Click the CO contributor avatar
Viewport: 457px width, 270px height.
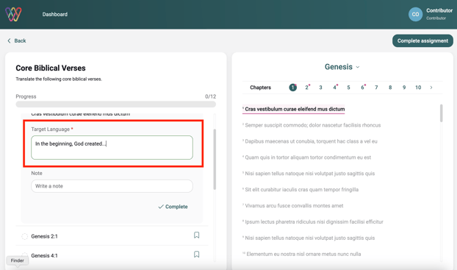click(415, 14)
